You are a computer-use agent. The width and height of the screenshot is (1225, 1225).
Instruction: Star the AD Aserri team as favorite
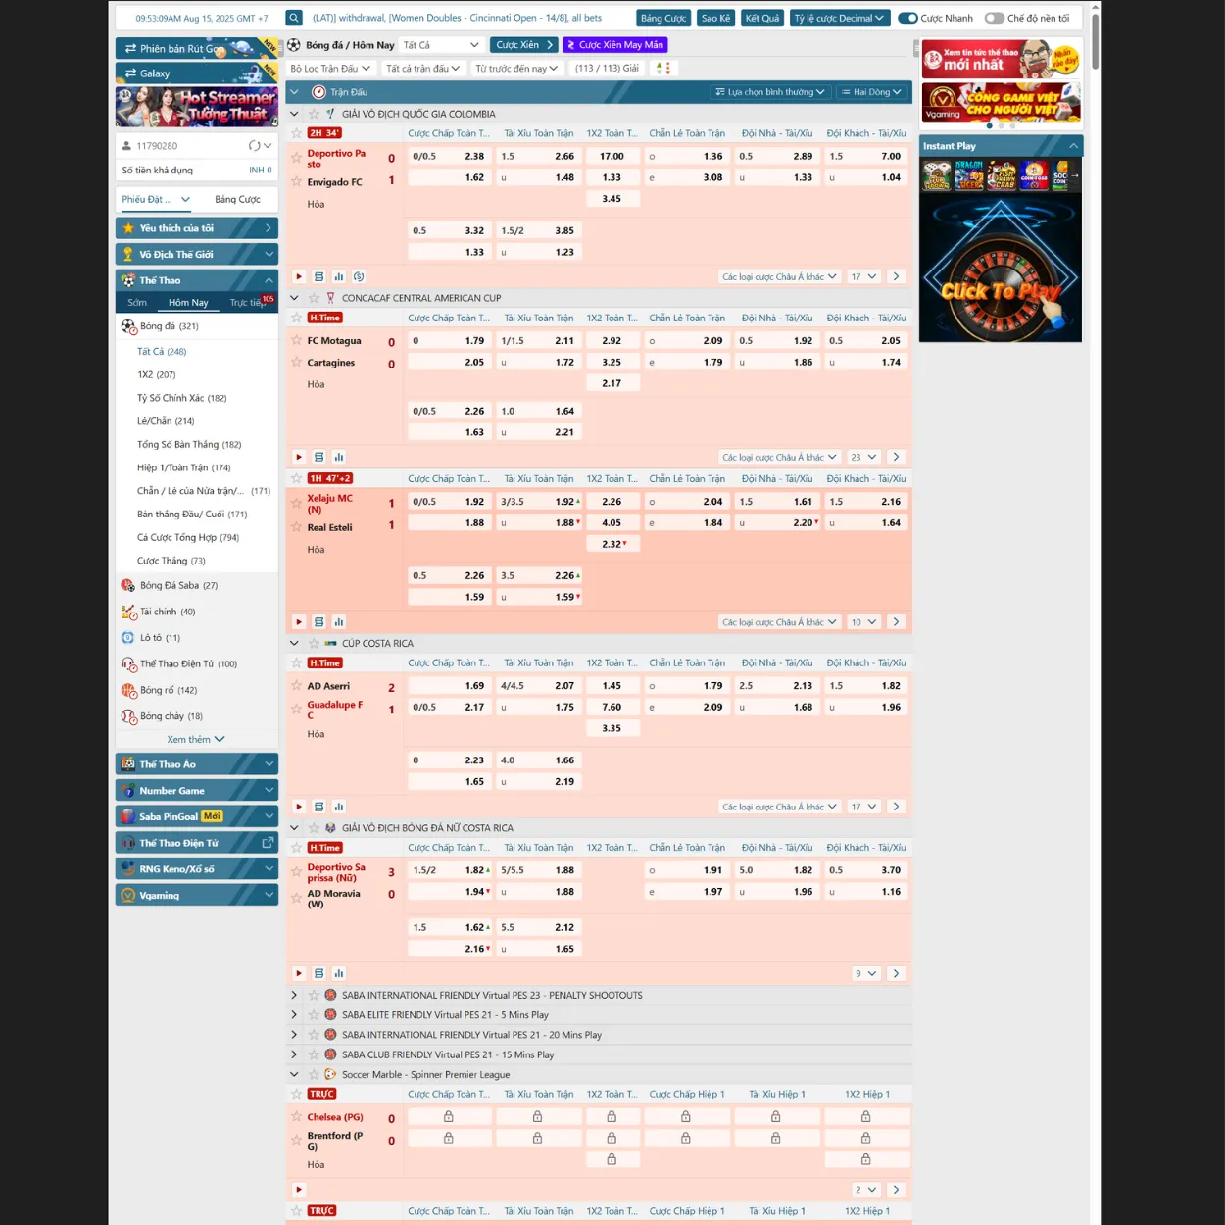(x=297, y=686)
